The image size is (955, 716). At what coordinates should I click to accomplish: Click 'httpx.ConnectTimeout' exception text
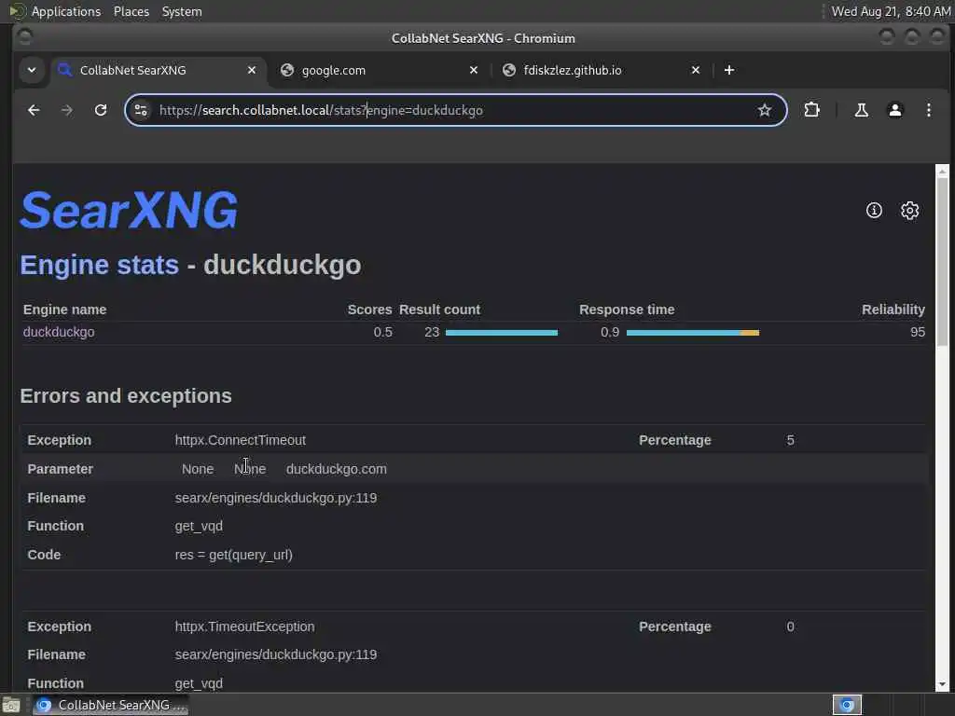(240, 440)
